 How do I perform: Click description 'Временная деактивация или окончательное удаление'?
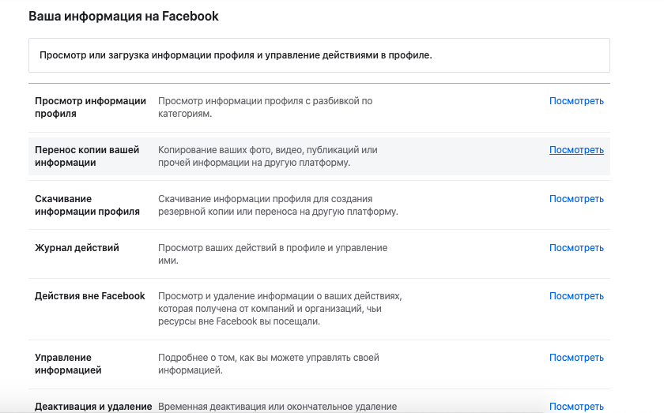click(277, 407)
